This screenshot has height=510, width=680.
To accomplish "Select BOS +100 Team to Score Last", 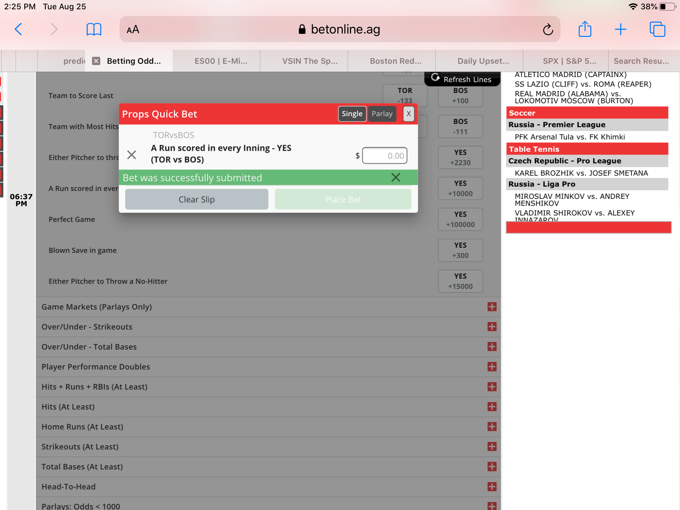I will [x=460, y=96].
